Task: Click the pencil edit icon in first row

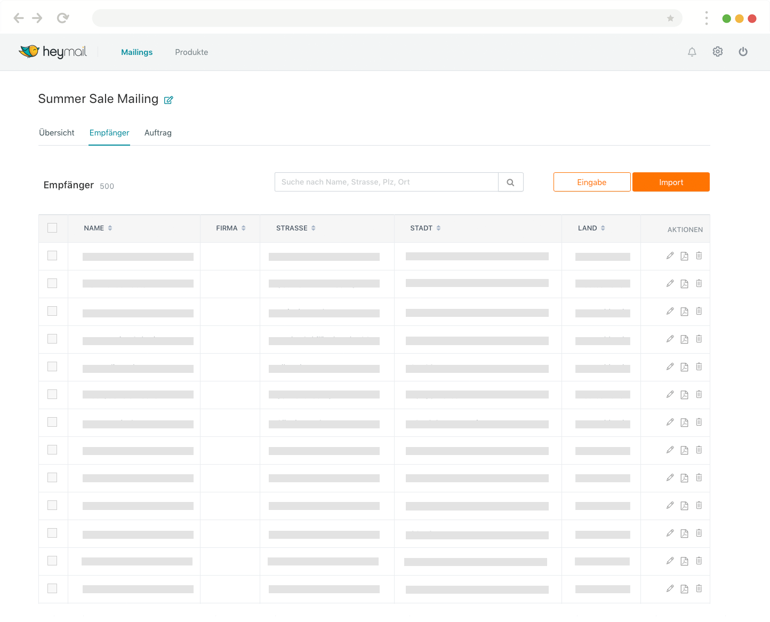Action: tap(670, 256)
